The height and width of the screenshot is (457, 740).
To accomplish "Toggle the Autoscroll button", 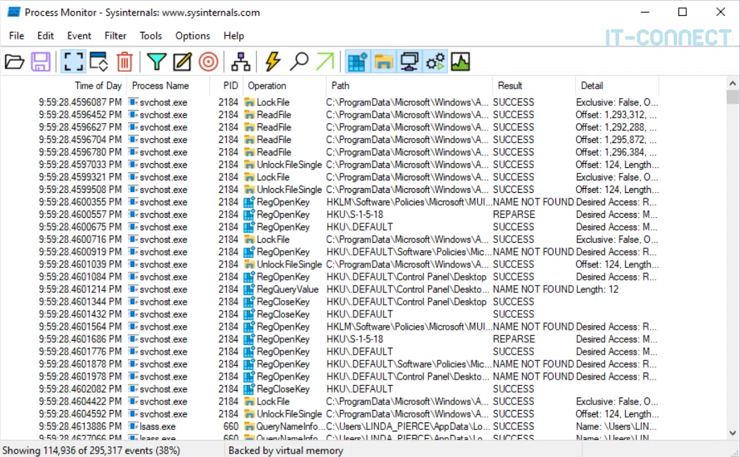I will [99, 62].
